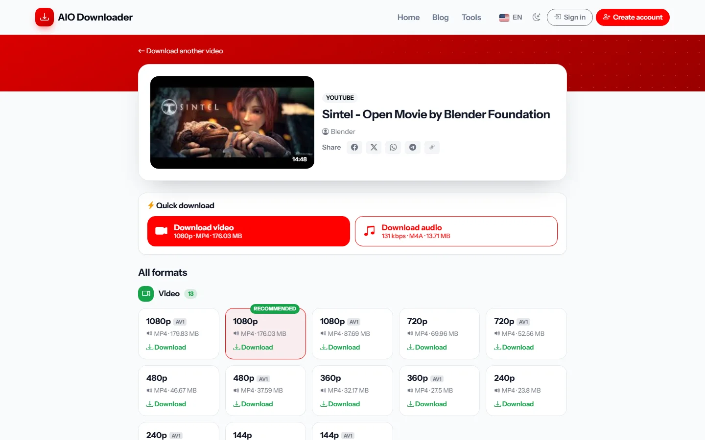
Task: Download recommended 1080p 176.03 MB format
Action: coord(253,347)
